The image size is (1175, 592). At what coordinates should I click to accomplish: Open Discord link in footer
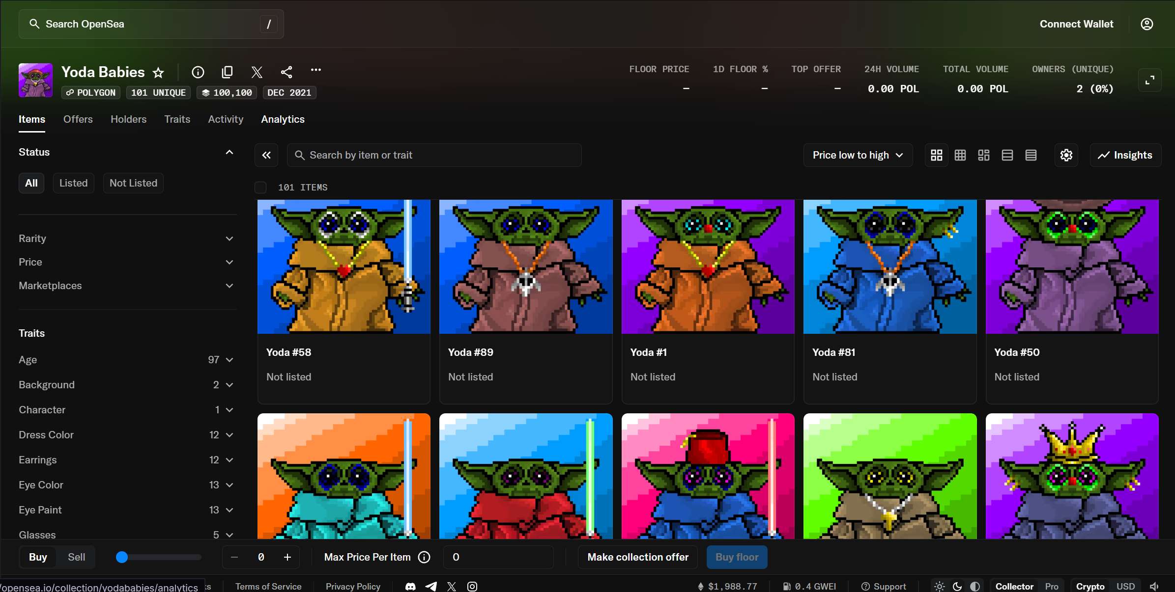coord(410,586)
